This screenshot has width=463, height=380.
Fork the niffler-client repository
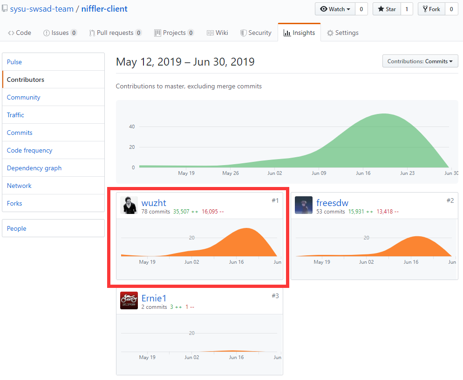(x=431, y=9)
